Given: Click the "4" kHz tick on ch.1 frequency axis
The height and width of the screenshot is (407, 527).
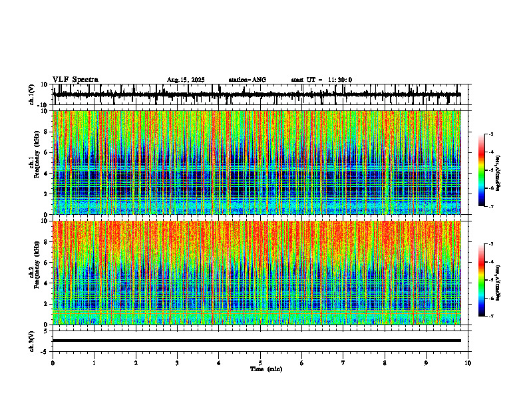Looking at the screenshot, I should click(x=46, y=174).
